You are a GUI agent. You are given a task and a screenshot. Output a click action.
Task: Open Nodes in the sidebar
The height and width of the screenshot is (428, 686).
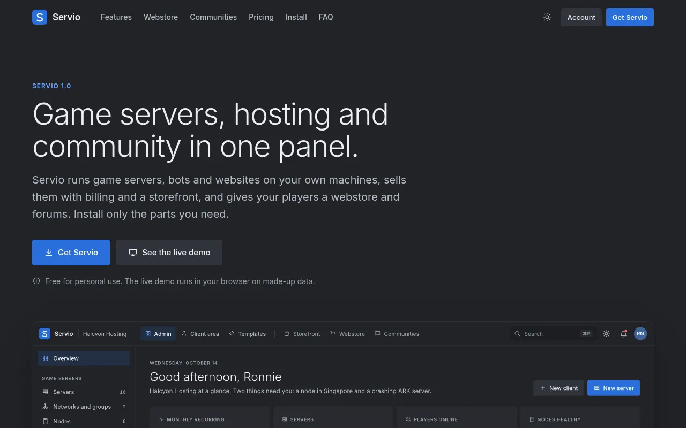[84, 421]
